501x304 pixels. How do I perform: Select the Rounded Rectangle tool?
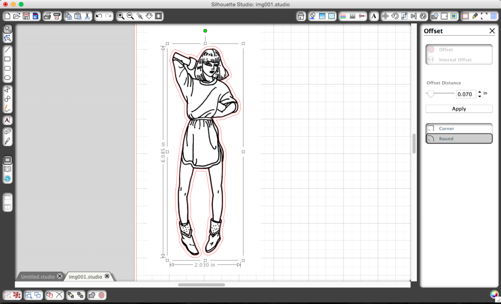pos(7,68)
